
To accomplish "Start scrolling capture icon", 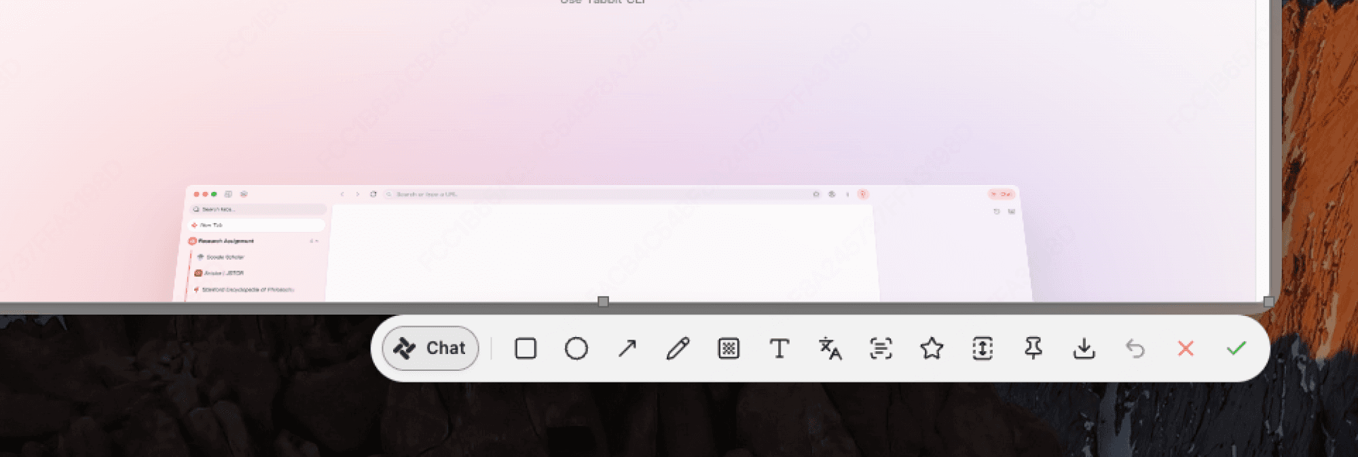I will [x=983, y=349].
